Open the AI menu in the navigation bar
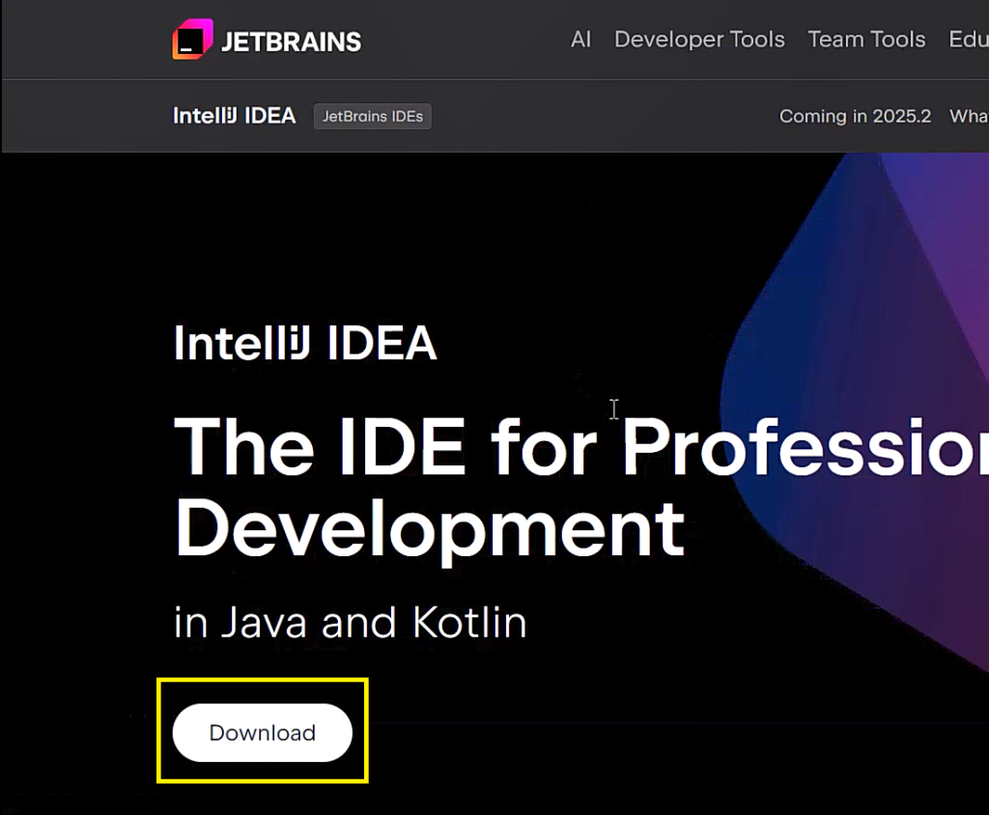Screen dimensions: 989x815 click(x=580, y=40)
